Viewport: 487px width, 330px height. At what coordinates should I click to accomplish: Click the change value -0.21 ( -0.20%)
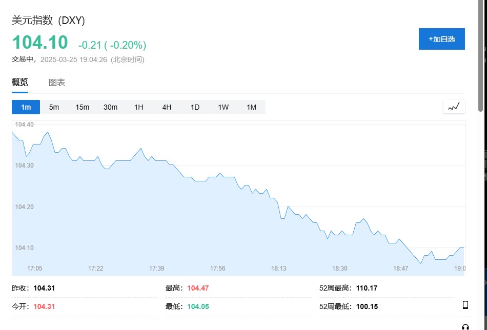click(x=112, y=45)
